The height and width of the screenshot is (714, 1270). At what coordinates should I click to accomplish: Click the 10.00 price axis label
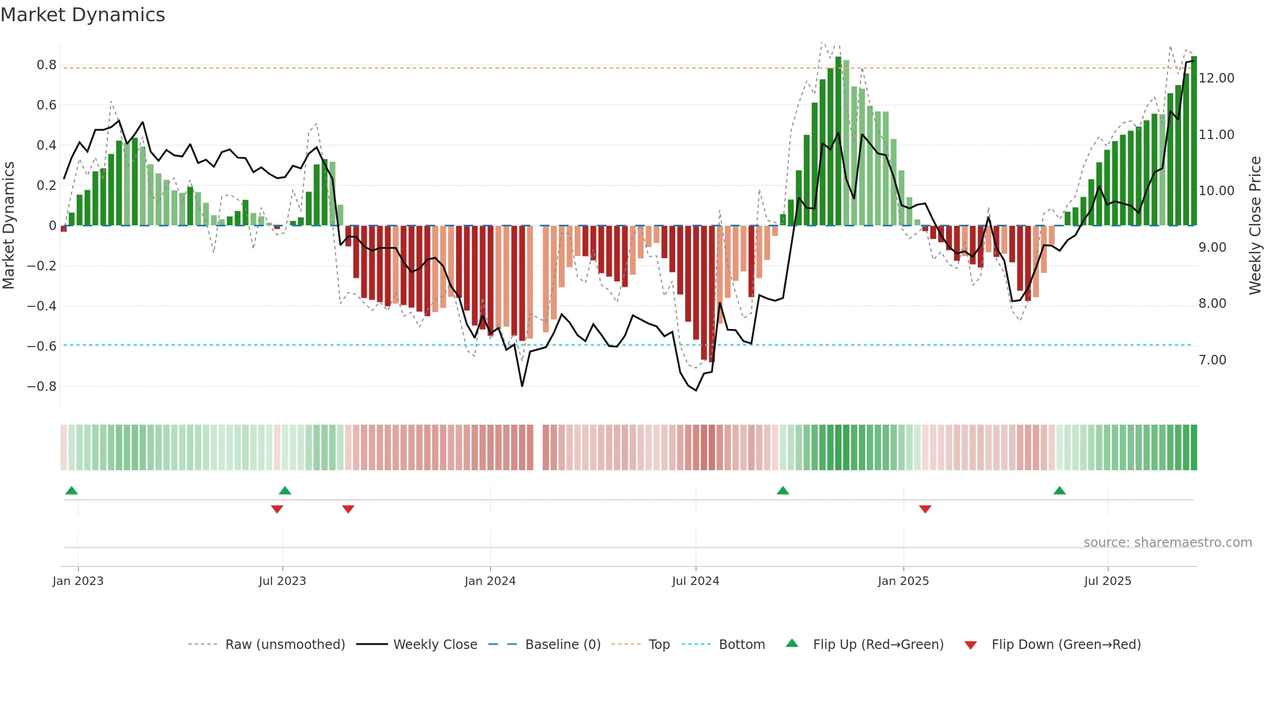click(1217, 191)
